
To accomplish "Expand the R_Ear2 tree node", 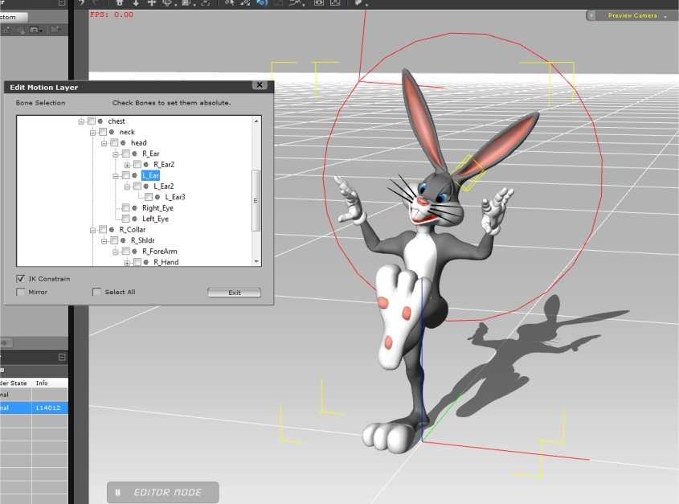I will click(x=127, y=165).
